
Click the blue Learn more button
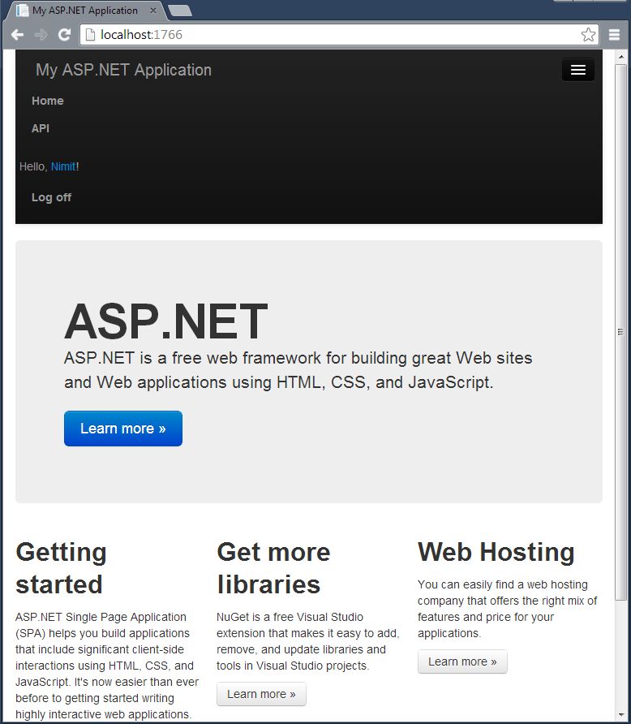[123, 429]
